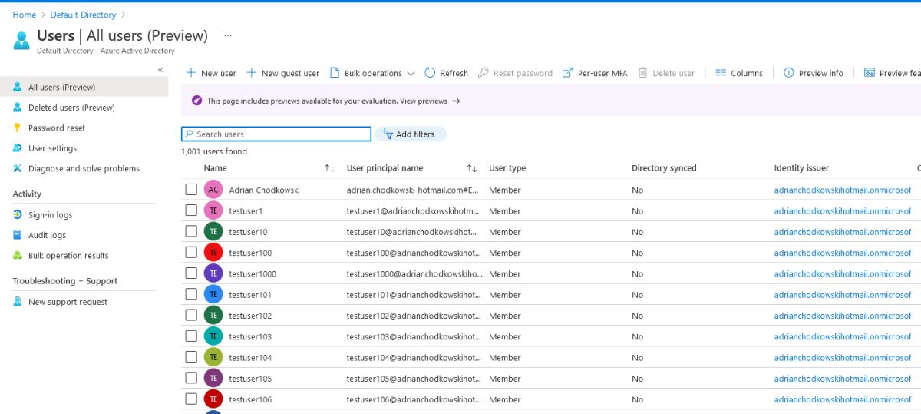Check the box for testuser103
The width and height of the screenshot is (921, 414).
[x=191, y=336]
